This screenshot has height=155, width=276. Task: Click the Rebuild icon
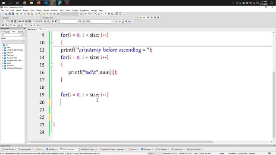pyautogui.click(x=54, y=14)
